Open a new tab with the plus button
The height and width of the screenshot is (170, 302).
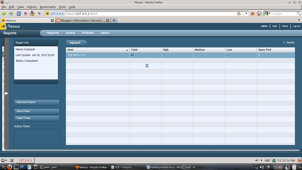(114, 20)
